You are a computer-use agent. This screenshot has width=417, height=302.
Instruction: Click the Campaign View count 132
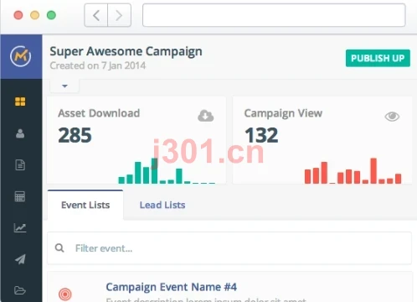[x=261, y=135]
